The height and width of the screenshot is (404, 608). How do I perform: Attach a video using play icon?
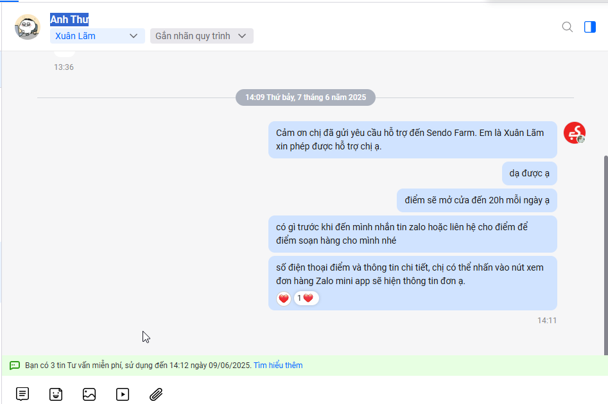[123, 394]
